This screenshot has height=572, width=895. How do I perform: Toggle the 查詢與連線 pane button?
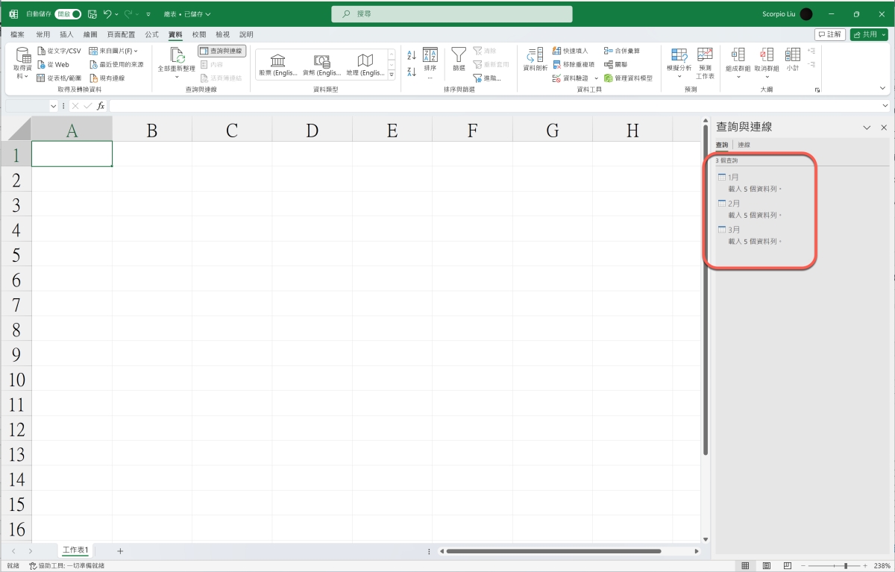click(x=222, y=51)
